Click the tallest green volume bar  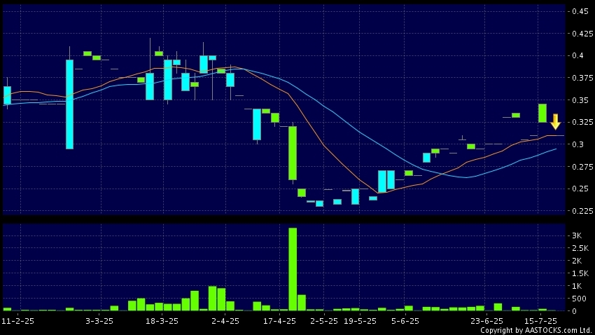pos(293,269)
